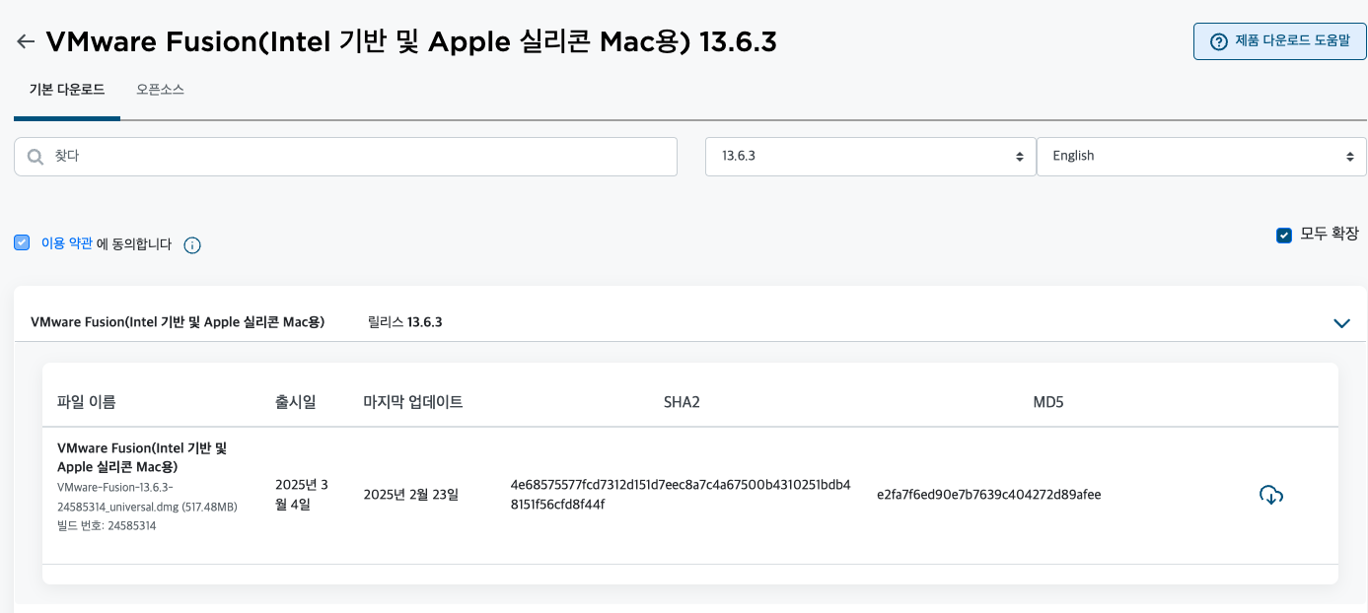Open the 이용 약관 link
1368x613 pixels.
[66, 243]
